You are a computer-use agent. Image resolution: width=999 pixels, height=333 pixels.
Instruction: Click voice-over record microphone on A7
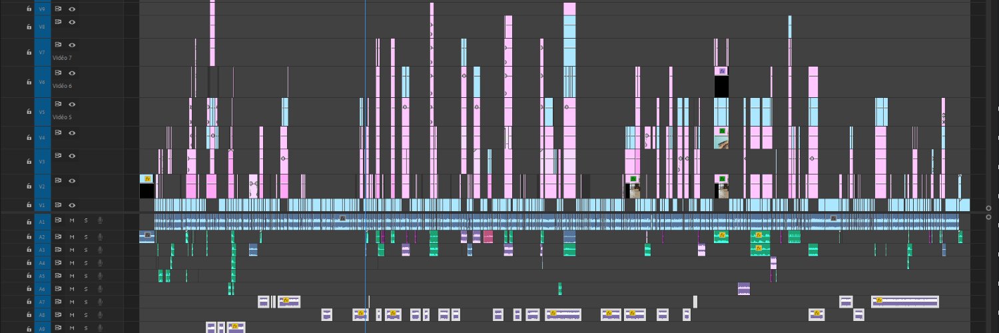click(100, 302)
